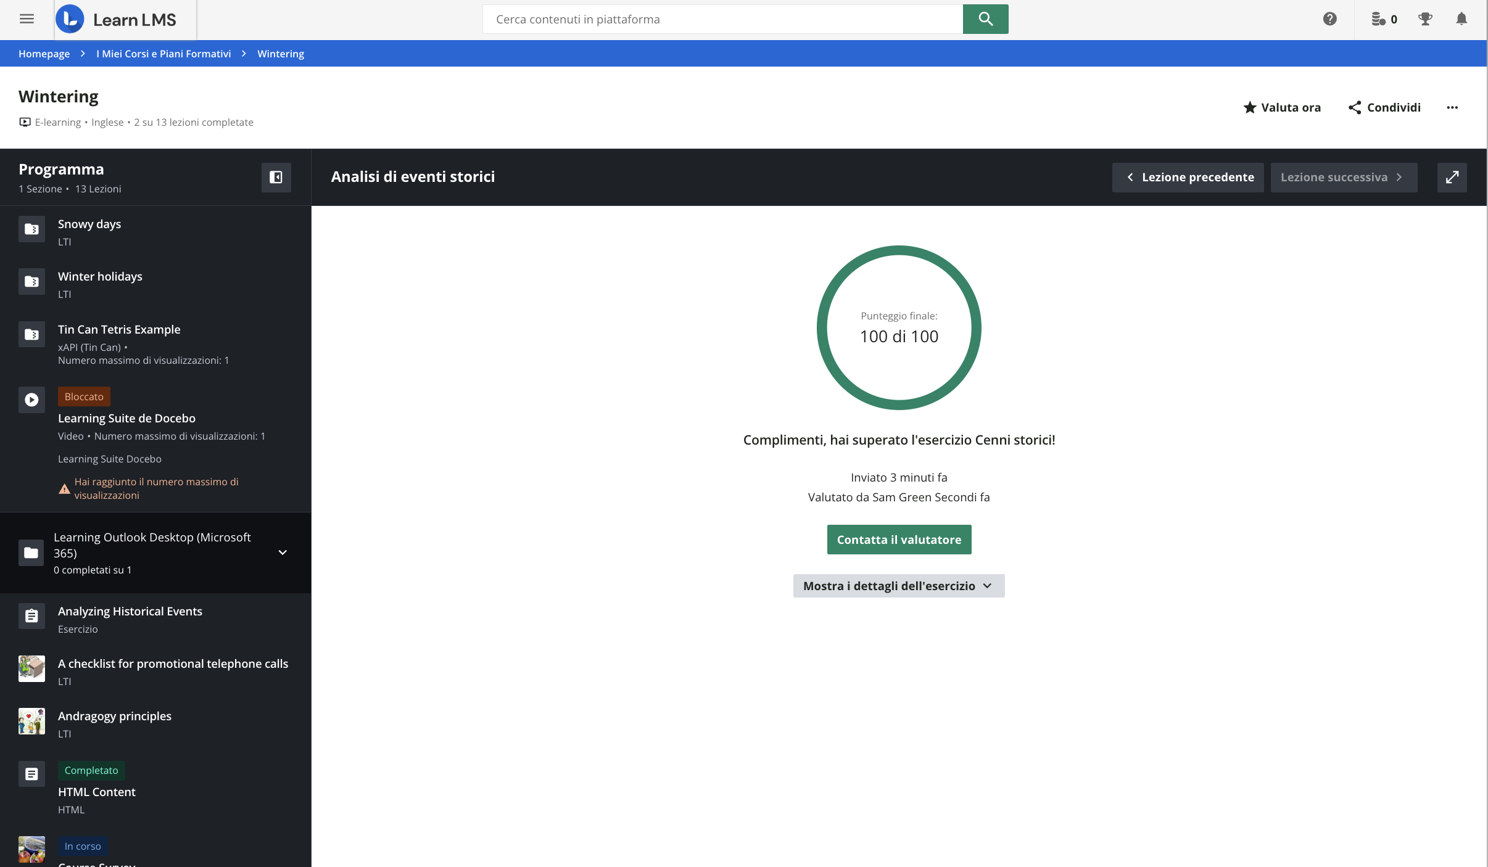Image resolution: width=1488 pixels, height=867 pixels.
Task: Click 'Valutato da Sam Green Secondi fa'
Action: pos(899,497)
